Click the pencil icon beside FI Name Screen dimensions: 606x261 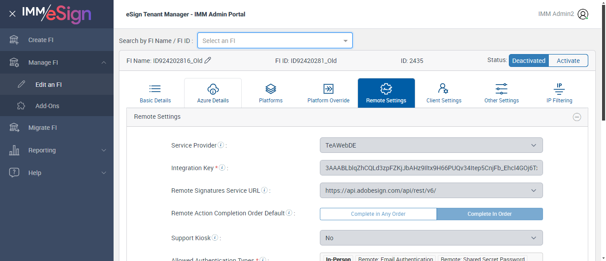[x=208, y=60]
